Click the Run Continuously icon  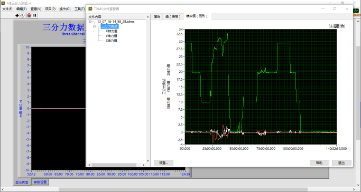click(x=22, y=15)
